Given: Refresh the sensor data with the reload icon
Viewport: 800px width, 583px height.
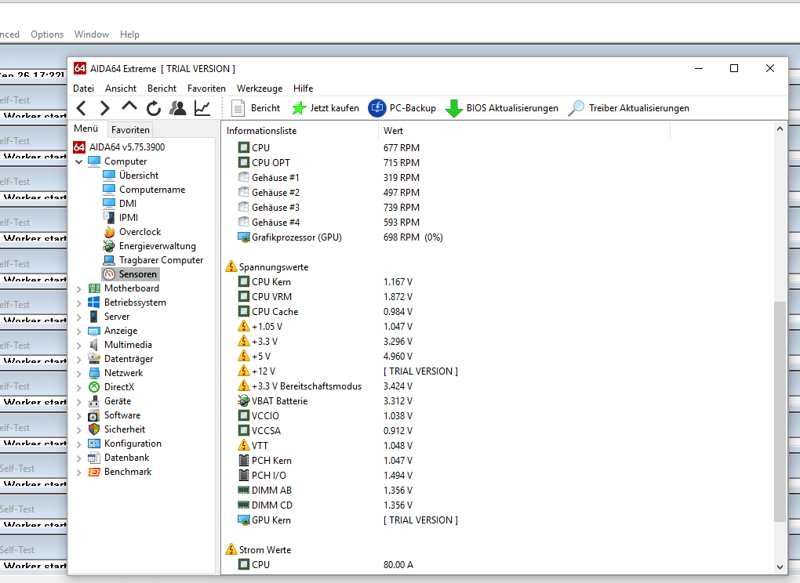Looking at the screenshot, I should 154,108.
